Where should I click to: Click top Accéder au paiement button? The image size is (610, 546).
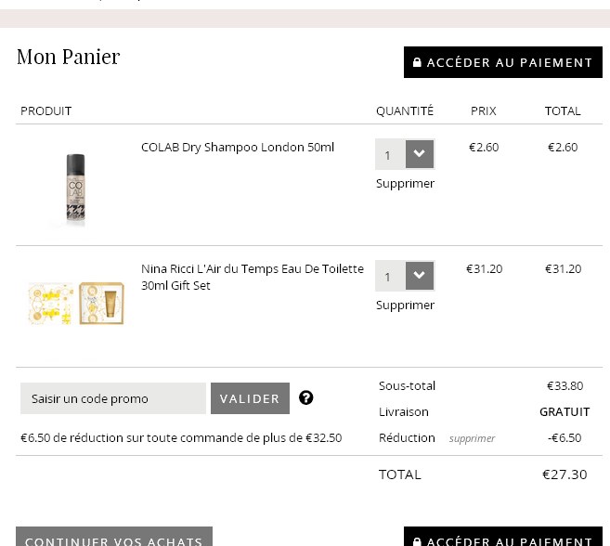click(x=503, y=62)
